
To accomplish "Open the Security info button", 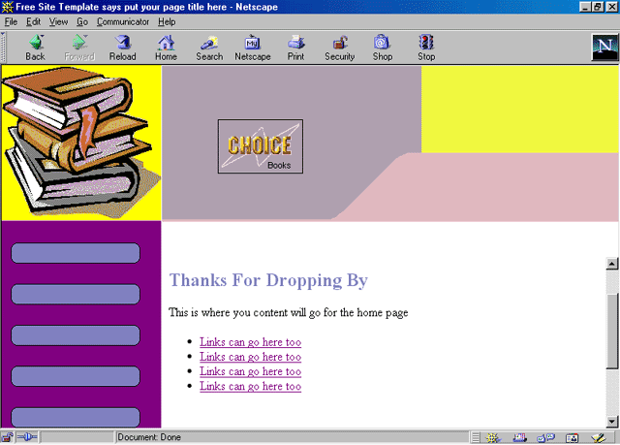I will click(339, 48).
